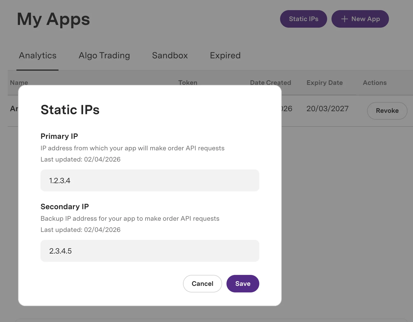The image size is (413, 322).
Task: Click the Actions column header
Action: point(375,82)
